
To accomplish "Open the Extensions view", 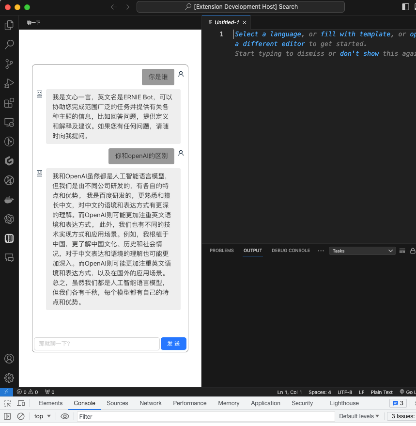I will click(9, 103).
